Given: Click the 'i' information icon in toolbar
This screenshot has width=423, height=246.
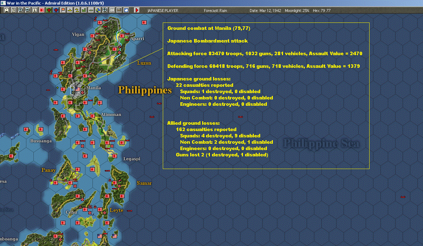Looking at the screenshot, I should [34, 10].
